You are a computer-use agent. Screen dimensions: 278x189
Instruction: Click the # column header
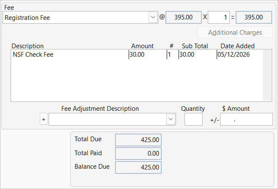[x=171, y=46]
